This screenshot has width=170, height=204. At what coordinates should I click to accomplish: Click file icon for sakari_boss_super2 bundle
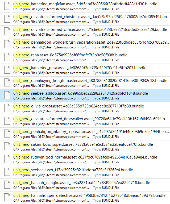point(7,146)
